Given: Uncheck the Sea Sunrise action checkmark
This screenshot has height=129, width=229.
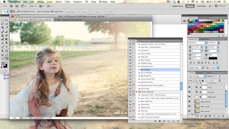Looking at the screenshot, I should pyautogui.click(x=130, y=50).
